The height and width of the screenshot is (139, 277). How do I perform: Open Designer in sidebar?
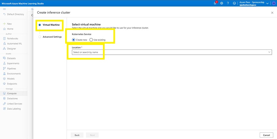tap(9, 49)
